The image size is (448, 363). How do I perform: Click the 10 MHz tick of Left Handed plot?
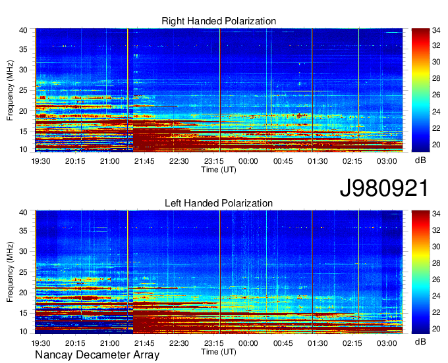pos(23,331)
